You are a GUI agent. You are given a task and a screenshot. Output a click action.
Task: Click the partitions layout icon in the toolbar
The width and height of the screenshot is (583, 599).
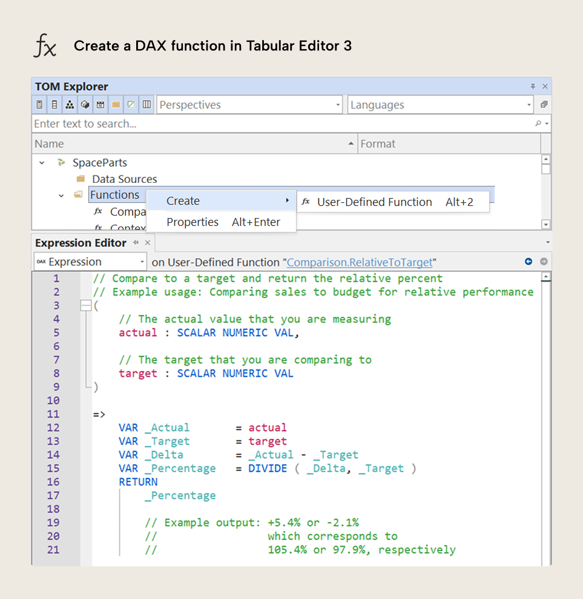click(145, 104)
